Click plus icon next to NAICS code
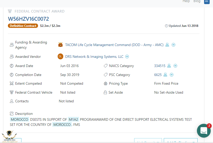Viewport: 213px width, 143px height. [x=175, y=66]
